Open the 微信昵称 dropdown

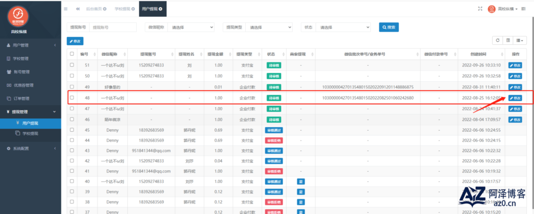191,27
